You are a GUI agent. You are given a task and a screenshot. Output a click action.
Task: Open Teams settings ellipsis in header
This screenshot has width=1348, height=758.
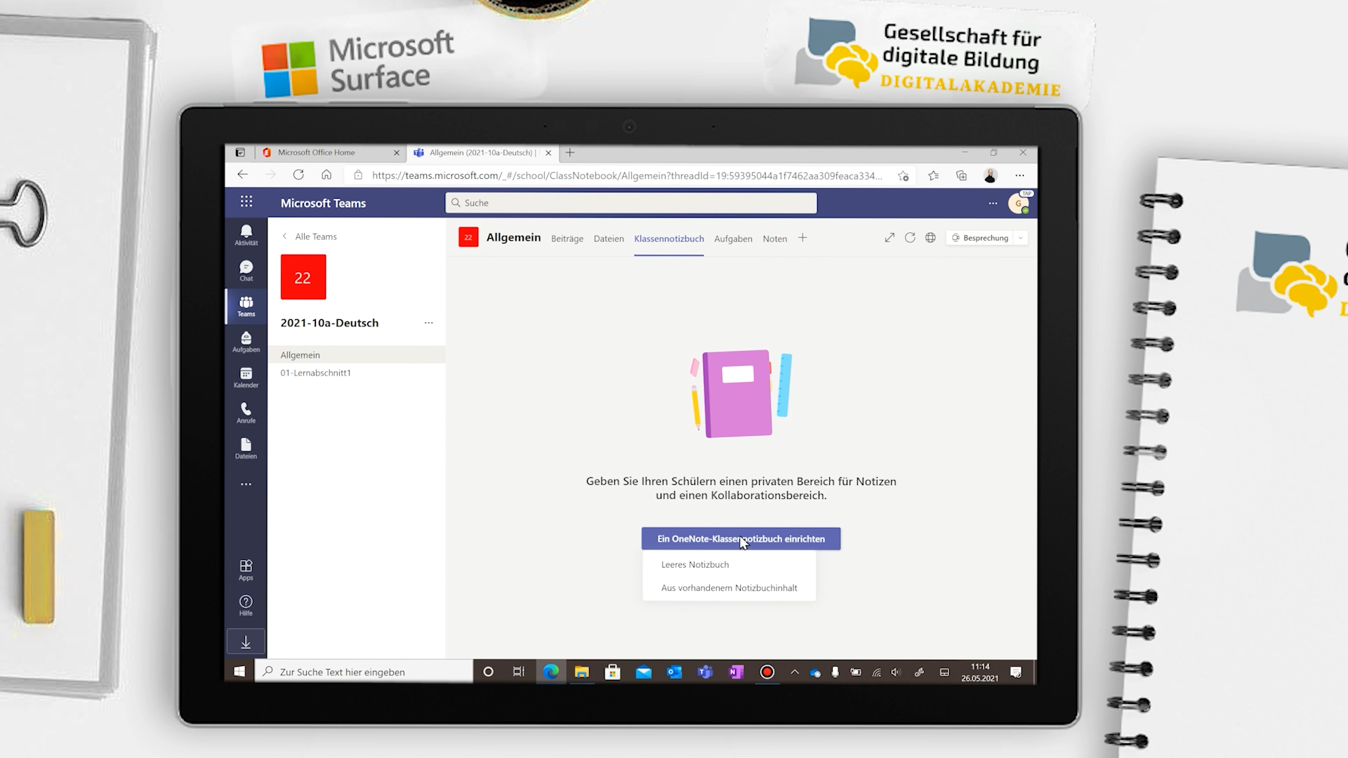point(993,204)
